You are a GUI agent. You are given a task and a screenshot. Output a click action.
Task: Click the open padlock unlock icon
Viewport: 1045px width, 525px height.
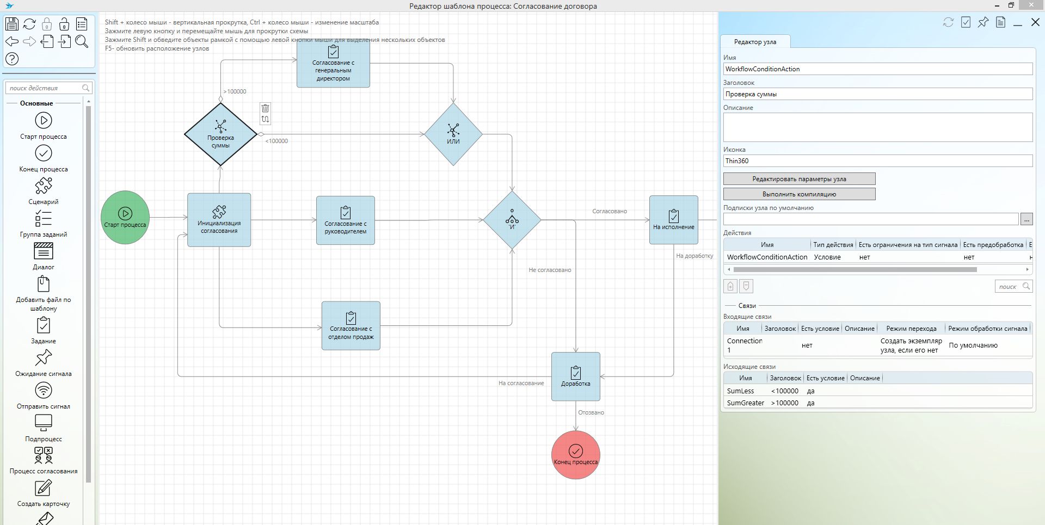tap(64, 24)
